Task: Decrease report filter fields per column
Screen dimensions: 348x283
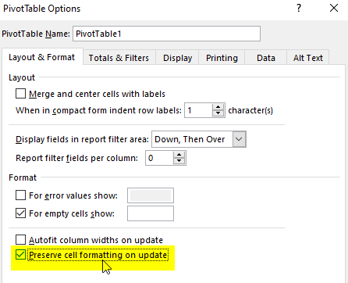Action: (x=179, y=161)
